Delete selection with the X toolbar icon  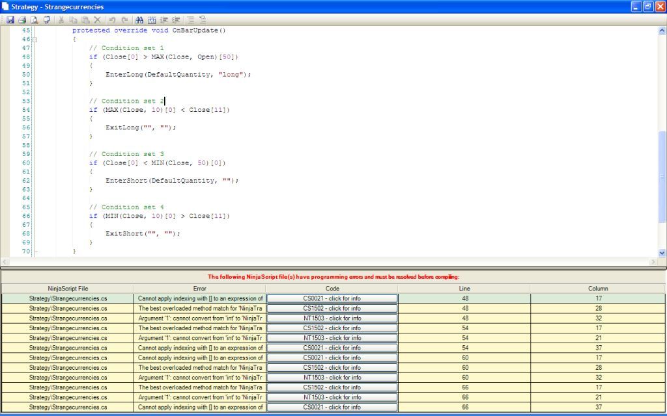coord(98,19)
